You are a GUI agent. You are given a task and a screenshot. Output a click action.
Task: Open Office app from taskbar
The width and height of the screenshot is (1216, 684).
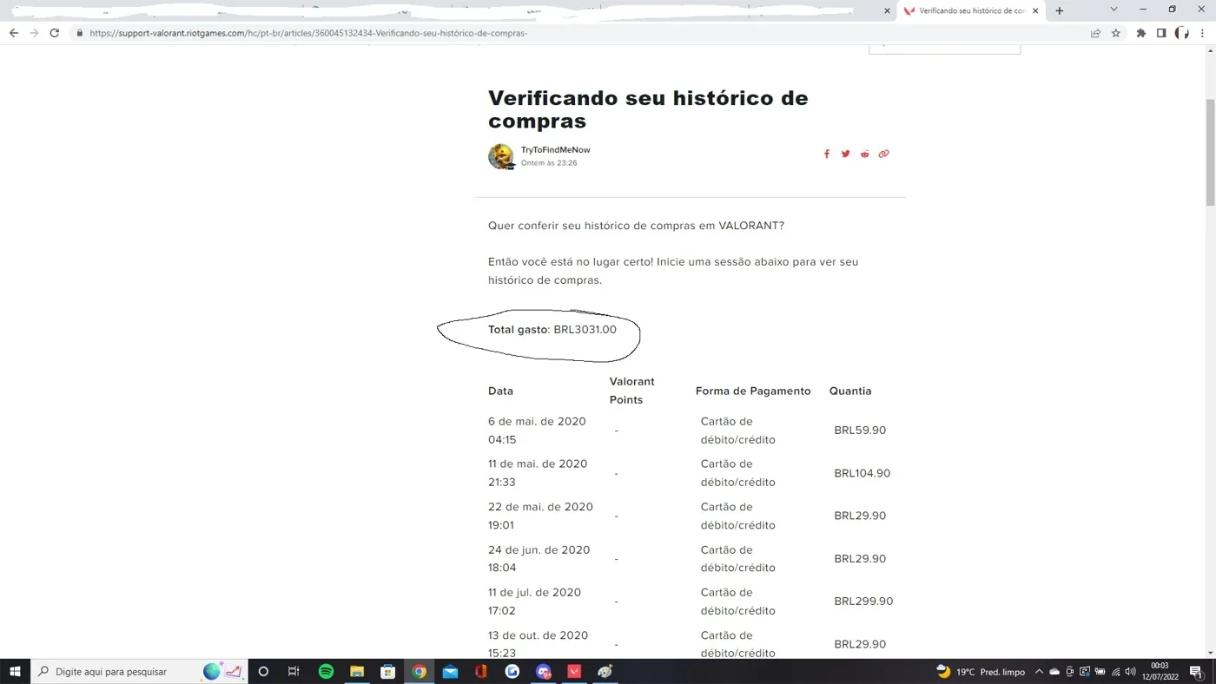coord(481,671)
